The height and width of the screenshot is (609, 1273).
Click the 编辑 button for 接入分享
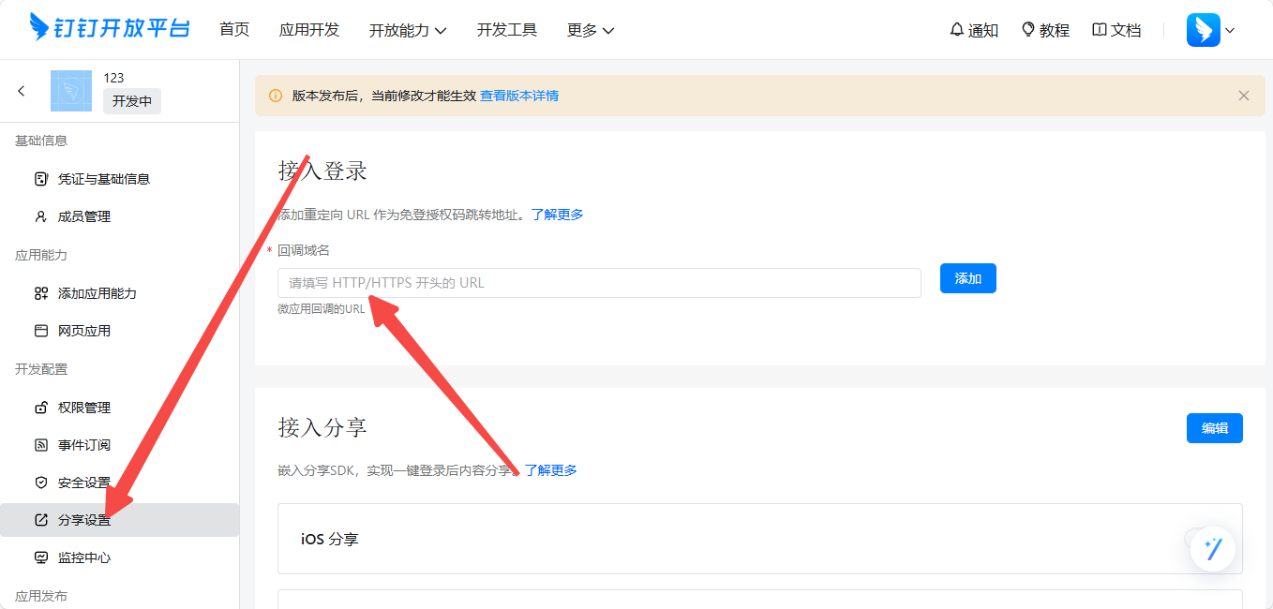[x=1214, y=428]
